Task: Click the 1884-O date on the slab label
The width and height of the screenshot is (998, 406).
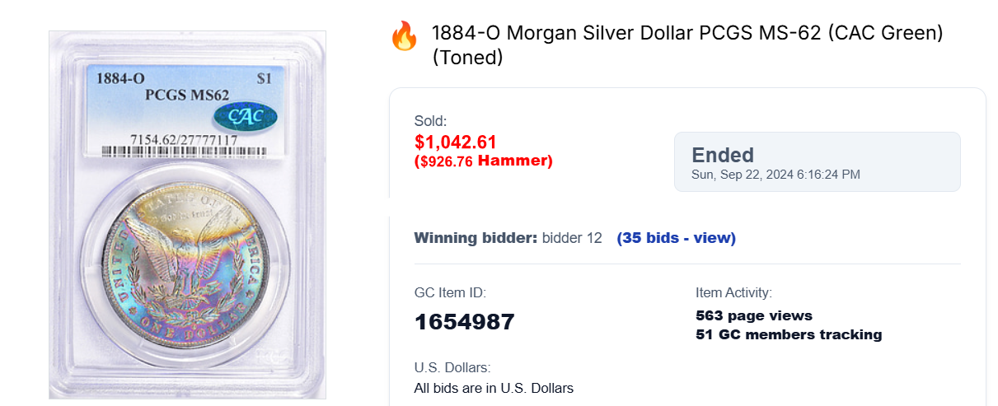Action: point(120,79)
